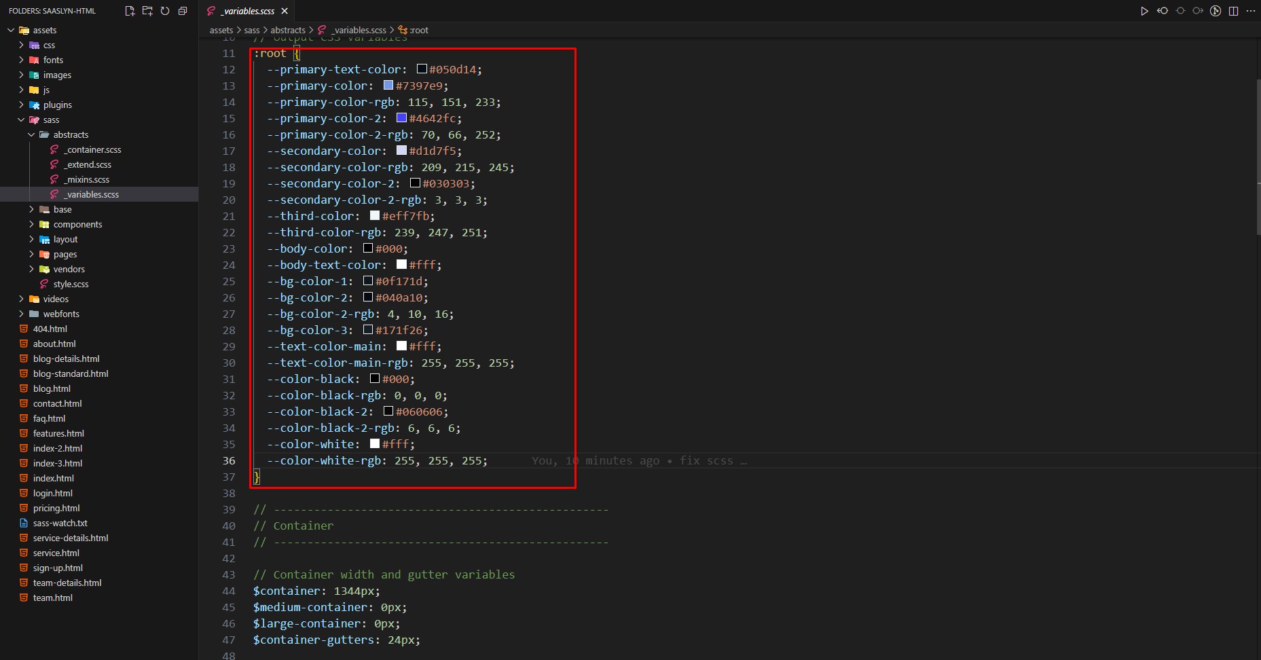This screenshot has height=660, width=1261.
Task: Open the More Actions ellipsis menu
Action: [x=1251, y=11]
